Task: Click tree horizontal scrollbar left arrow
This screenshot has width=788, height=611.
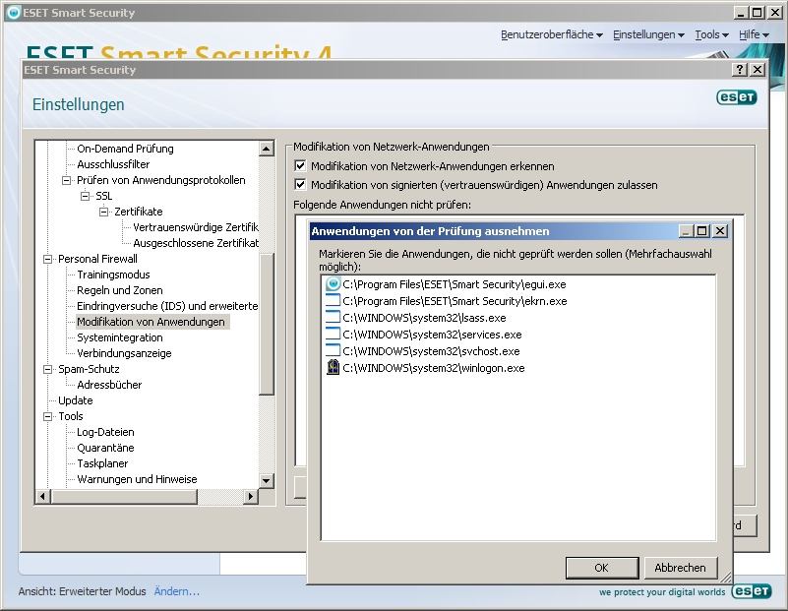Action: [x=42, y=497]
